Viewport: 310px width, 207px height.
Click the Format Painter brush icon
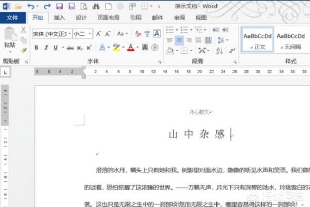click(x=24, y=50)
